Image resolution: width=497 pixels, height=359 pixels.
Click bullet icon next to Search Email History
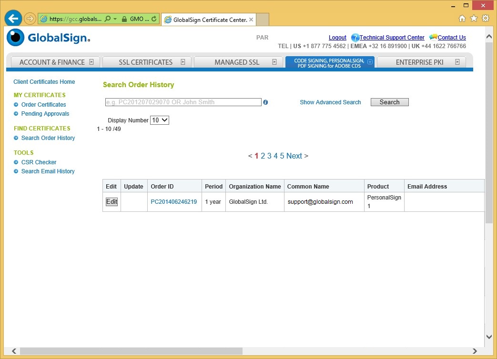point(16,171)
